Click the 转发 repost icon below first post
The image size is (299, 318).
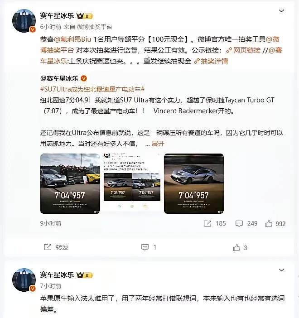pos(48,247)
